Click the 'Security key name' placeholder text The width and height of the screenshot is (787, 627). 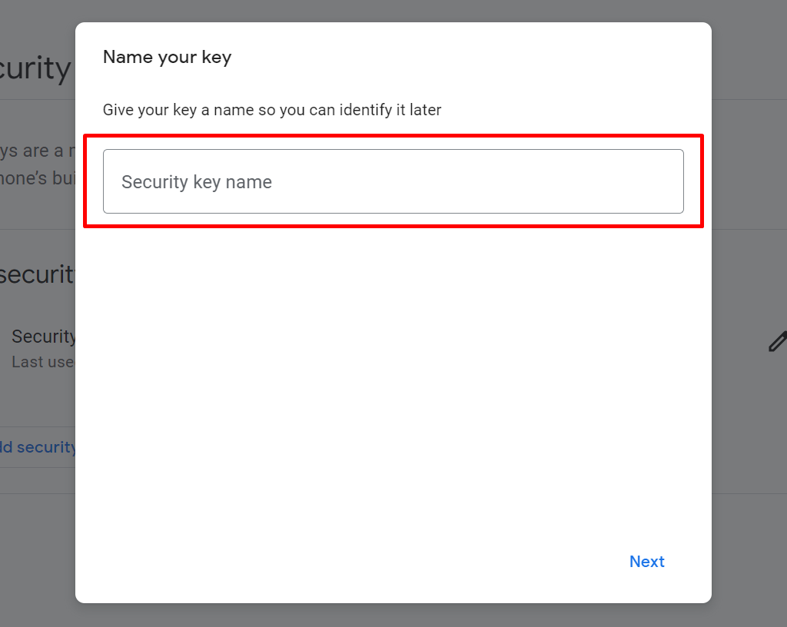coord(197,182)
